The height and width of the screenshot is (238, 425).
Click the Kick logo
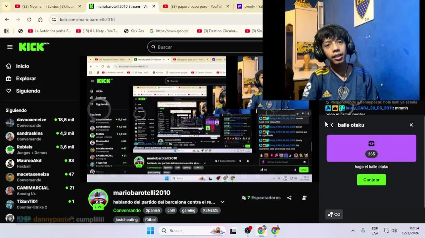pos(34,47)
